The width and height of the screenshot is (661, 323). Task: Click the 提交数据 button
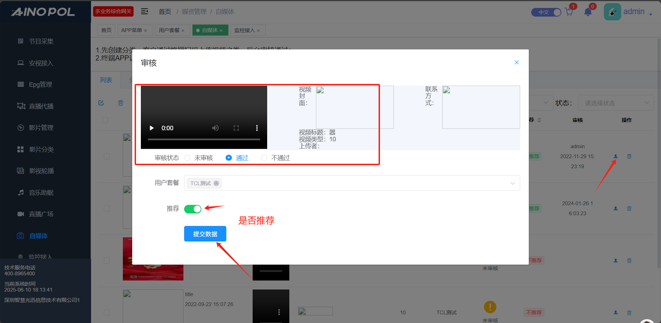[205, 234]
